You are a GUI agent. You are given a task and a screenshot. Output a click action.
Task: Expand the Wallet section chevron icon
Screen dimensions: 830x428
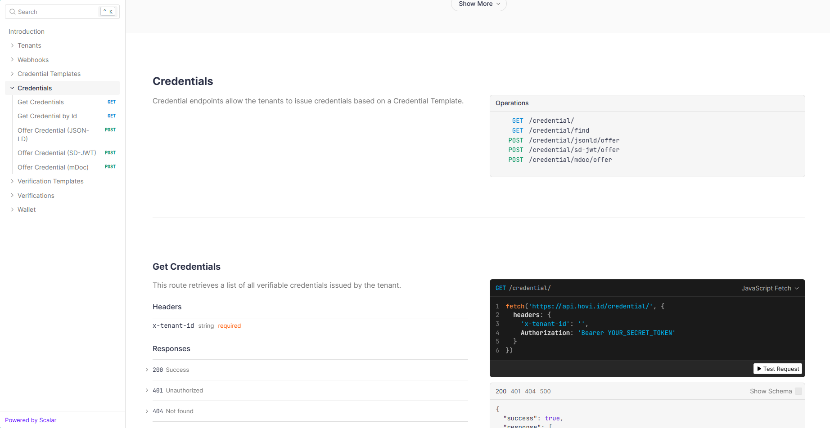[x=12, y=210]
